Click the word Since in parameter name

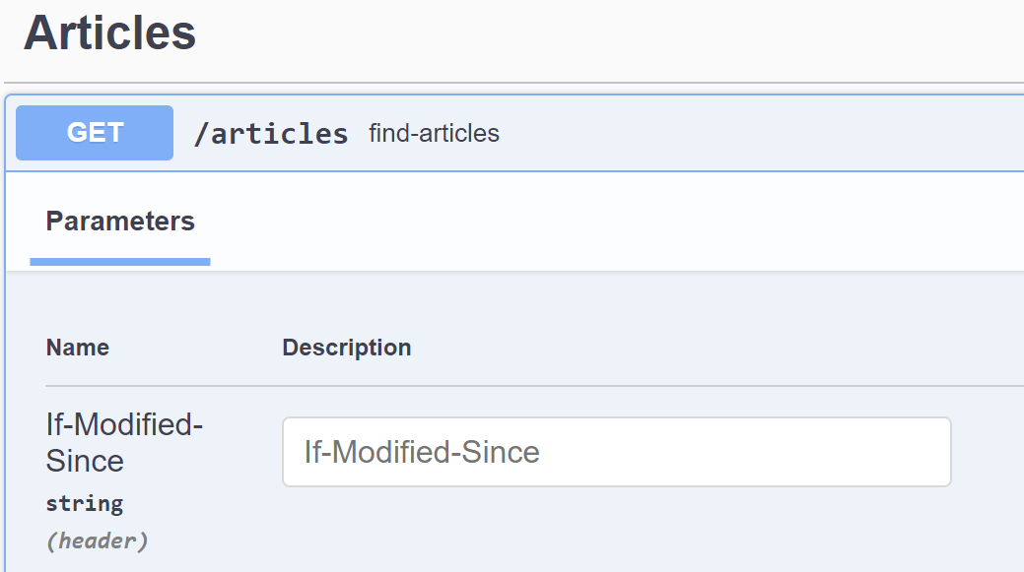click(x=85, y=461)
